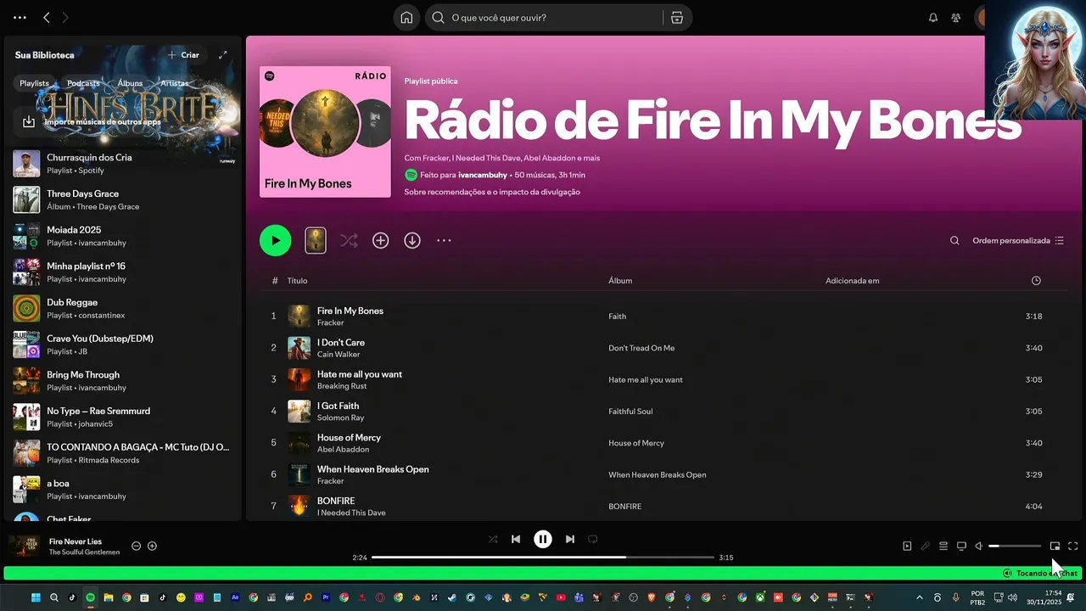Screen dimensions: 1086x611
Task: Open more options for the playlist
Action: pos(444,241)
